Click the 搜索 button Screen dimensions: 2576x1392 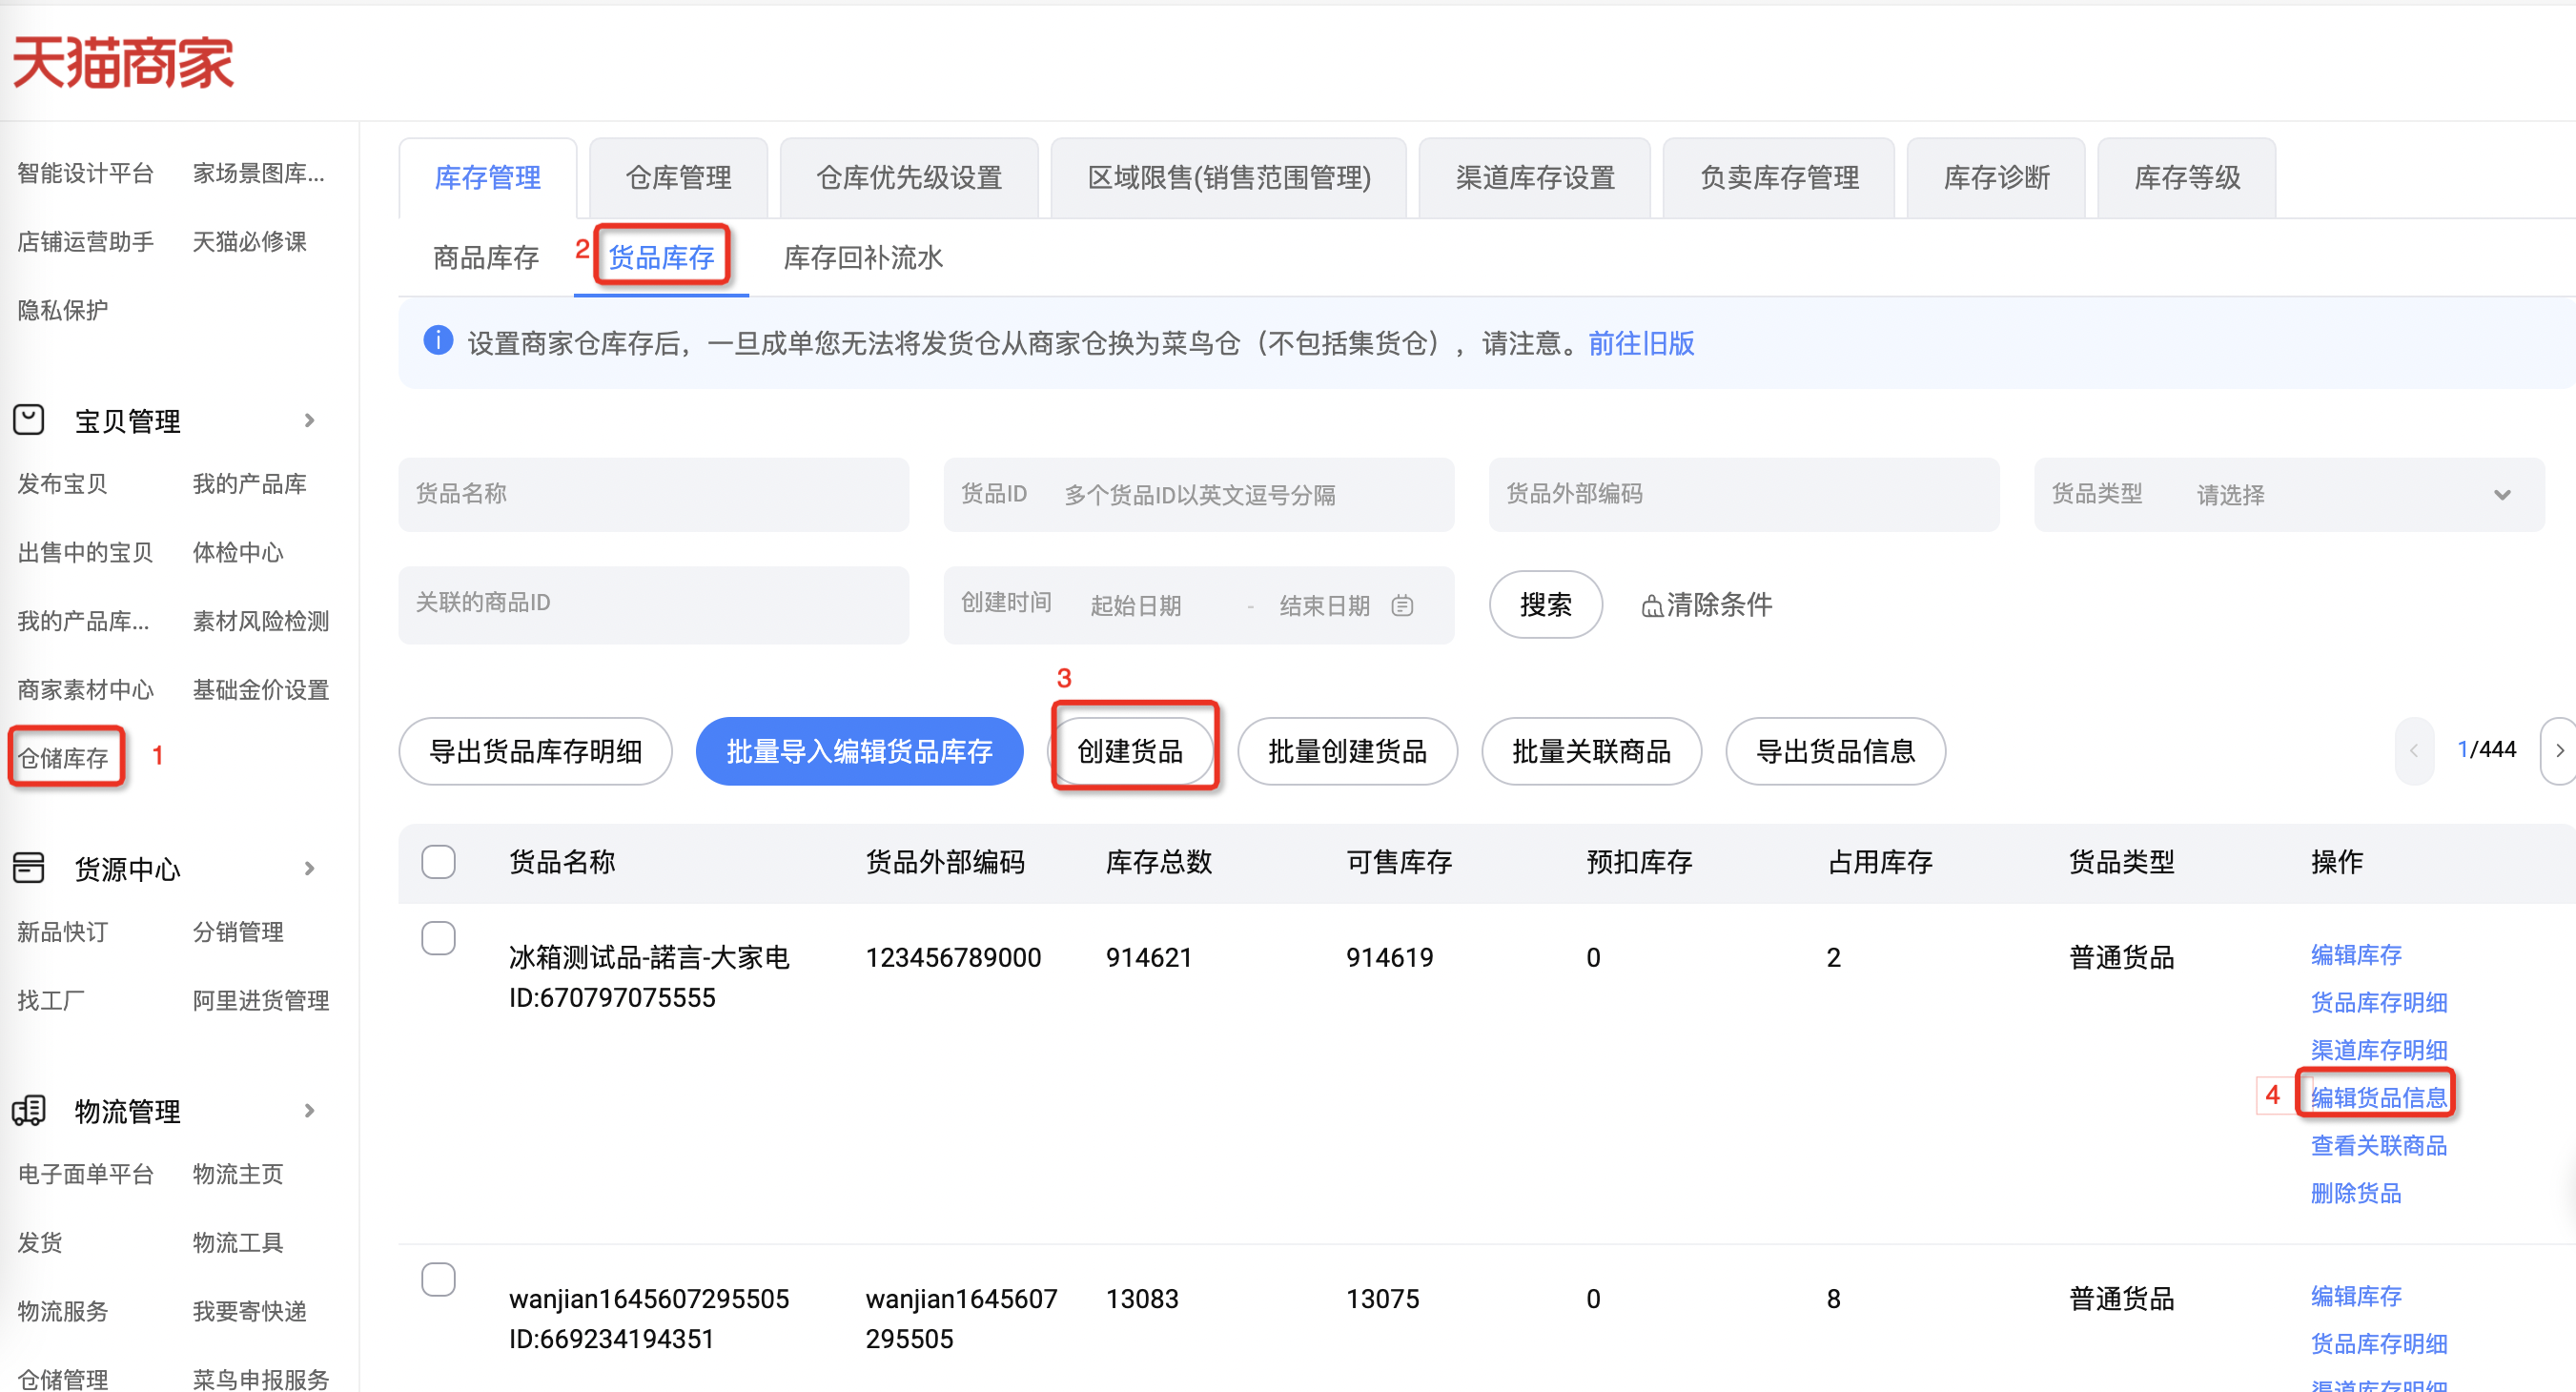[1546, 605]
